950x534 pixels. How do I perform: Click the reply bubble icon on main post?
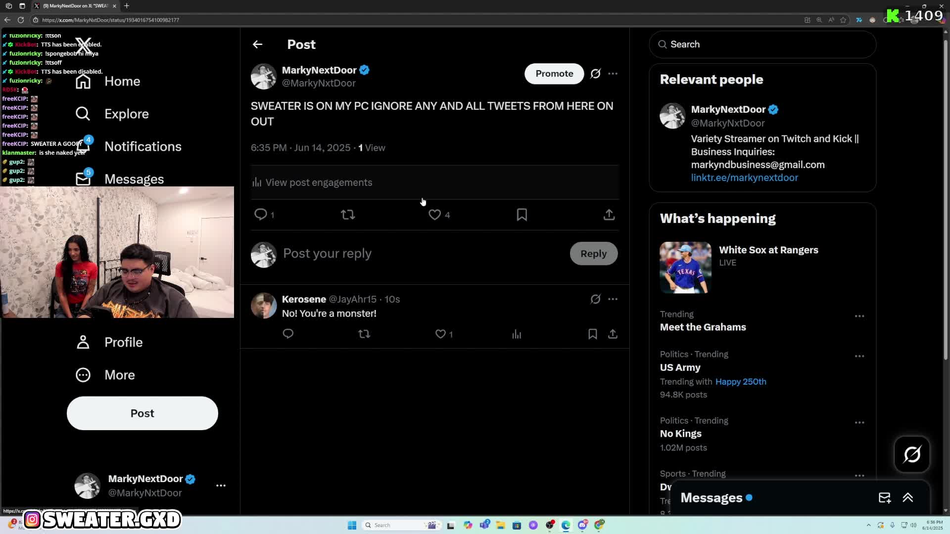point(260,215)
